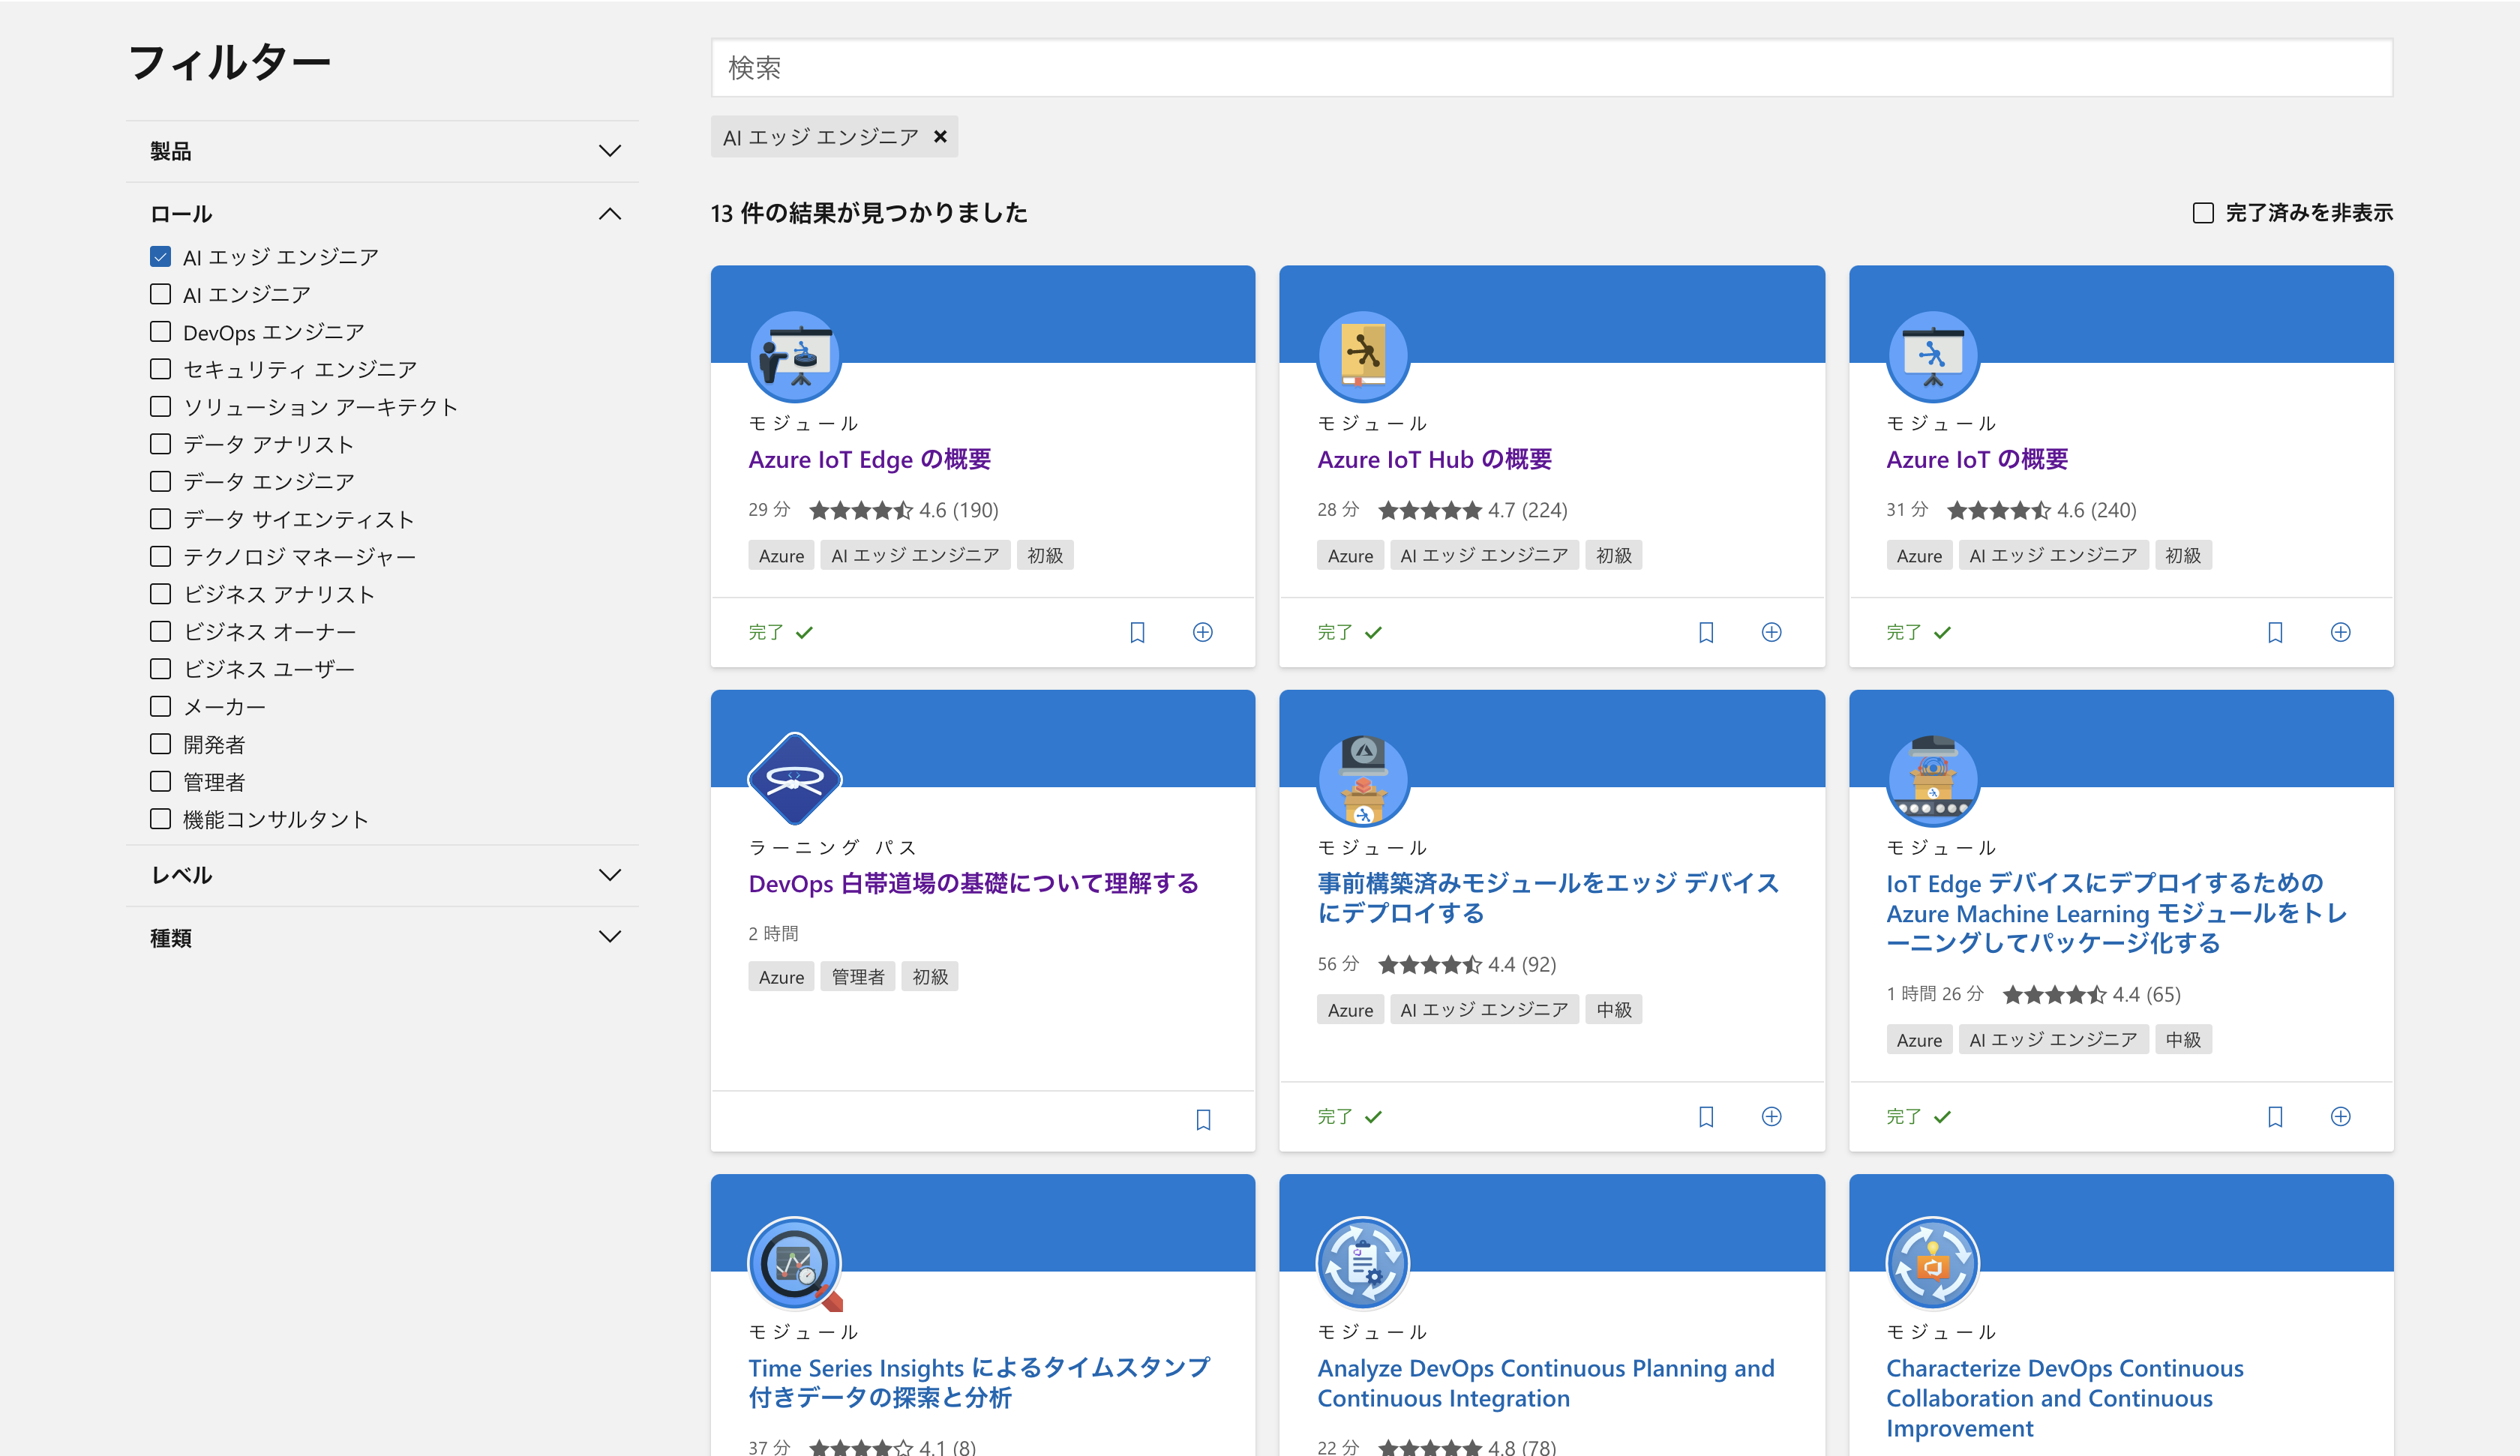2520x1456 pixels.
Task: Click the DevOps 白帯道場 diamond badge icon
Action: pyautogui.click(x=795, y=779)
